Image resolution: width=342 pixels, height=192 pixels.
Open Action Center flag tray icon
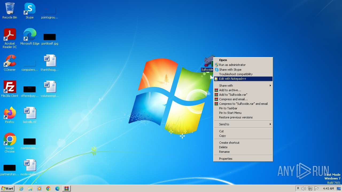[x=317, y=189]
